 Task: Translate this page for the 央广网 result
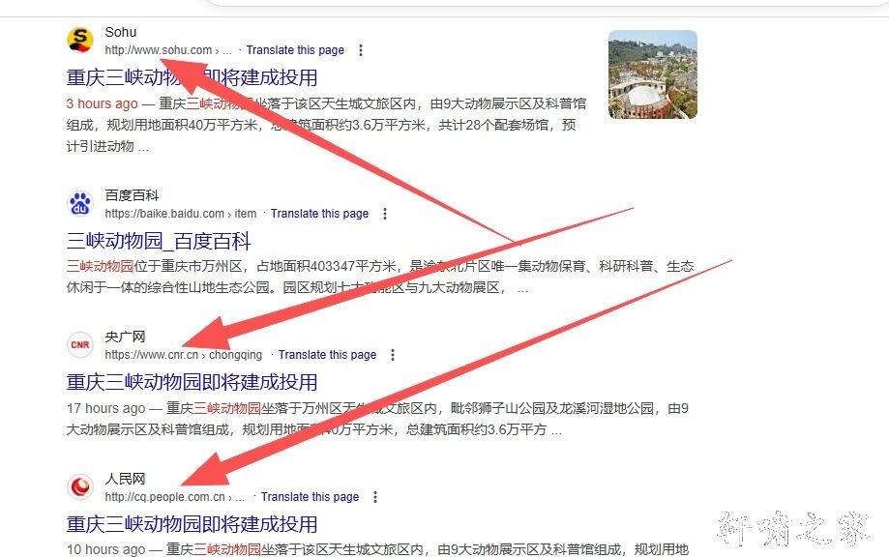point(327,355)
